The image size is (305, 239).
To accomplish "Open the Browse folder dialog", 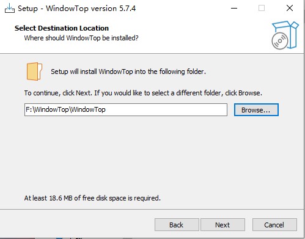I will (256, 110).
